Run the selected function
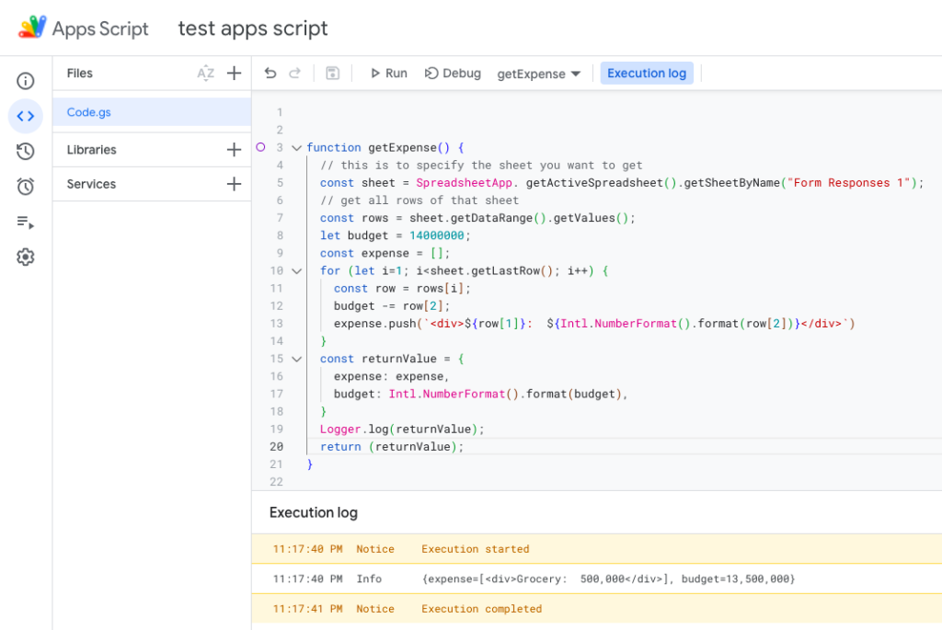This screenshot has height=630, width=942. point(389,74)
